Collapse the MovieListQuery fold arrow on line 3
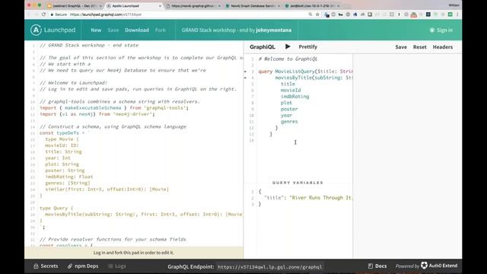 245,72
